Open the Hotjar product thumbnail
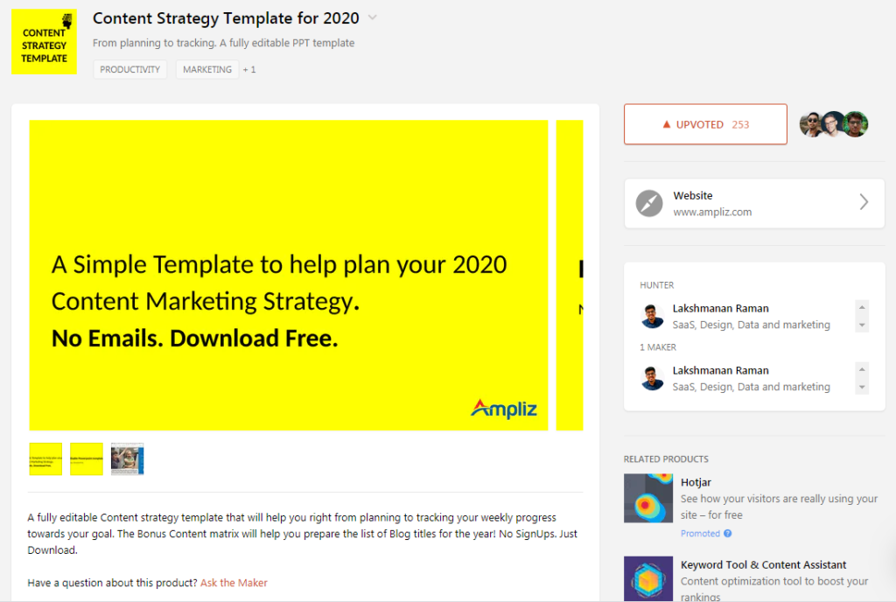 coord(648,498)
